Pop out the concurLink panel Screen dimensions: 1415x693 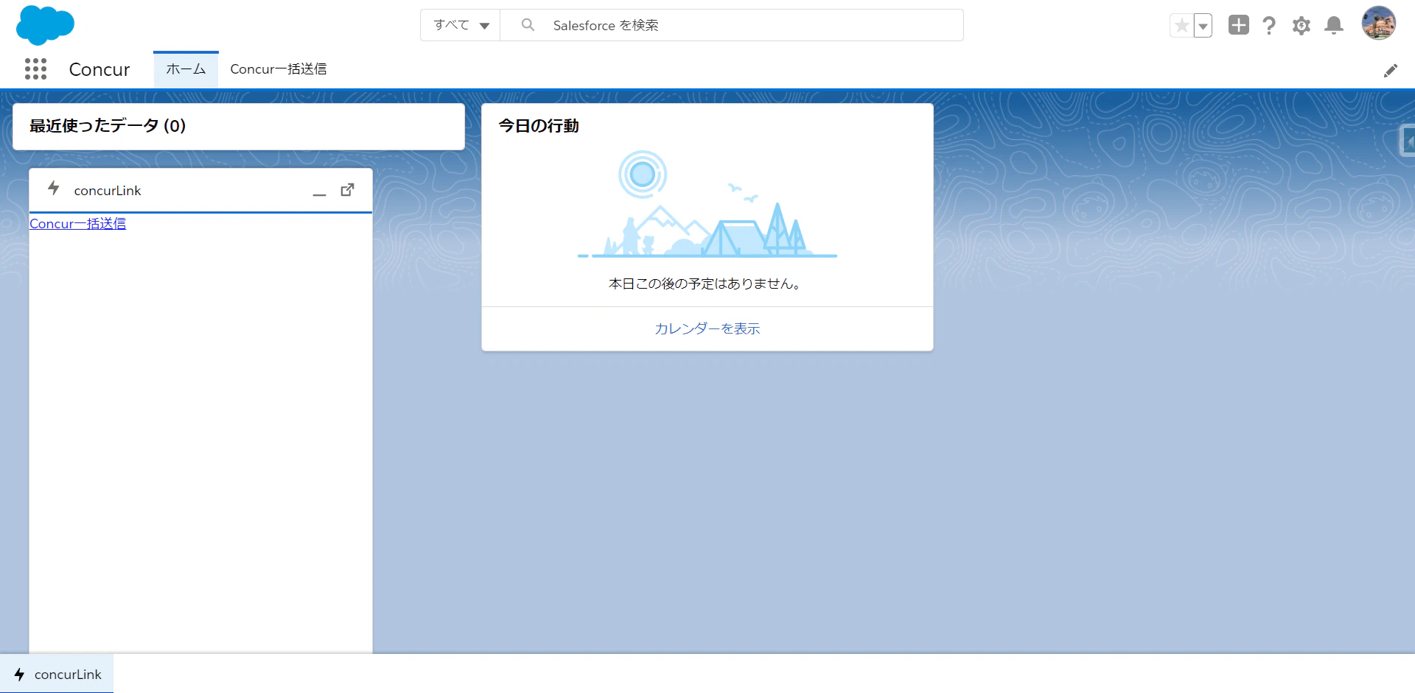click(348, 190)
